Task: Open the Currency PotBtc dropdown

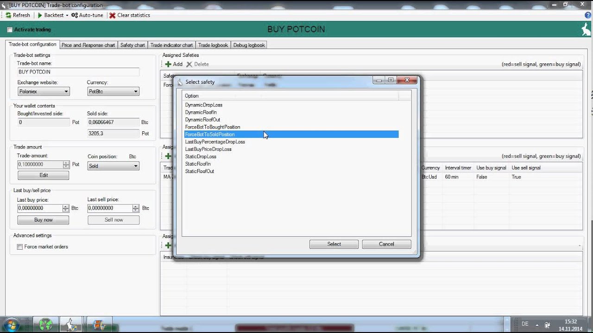Action: click(113, 92)
